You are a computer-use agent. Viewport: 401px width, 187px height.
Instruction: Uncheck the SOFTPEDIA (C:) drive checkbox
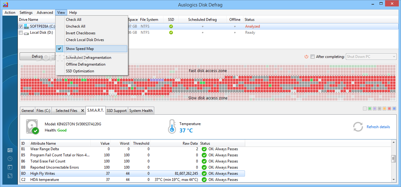click(x=21, y=26)
